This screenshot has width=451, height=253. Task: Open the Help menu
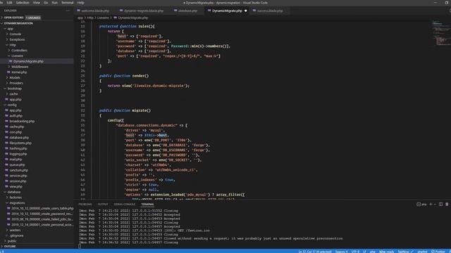click(81, 3)
